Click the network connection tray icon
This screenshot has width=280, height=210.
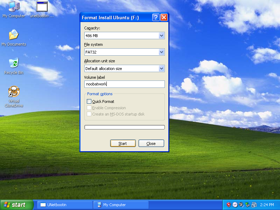254,205
